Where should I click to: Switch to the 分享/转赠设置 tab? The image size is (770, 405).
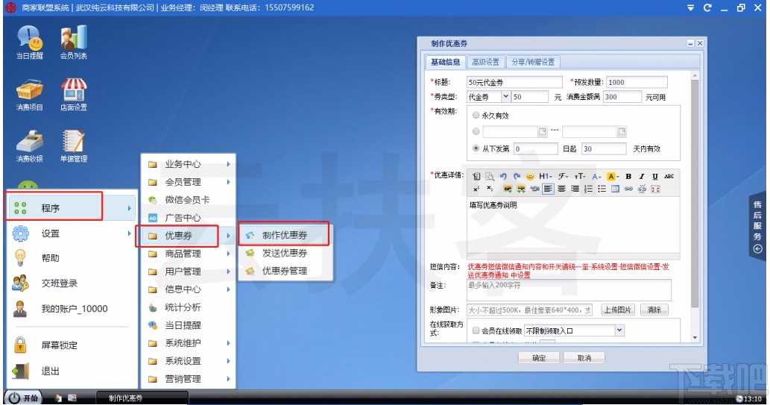[x=533, y=62]
